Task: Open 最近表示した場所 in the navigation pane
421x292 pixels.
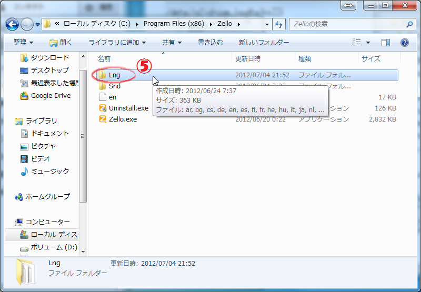Action: click(49, 83)
